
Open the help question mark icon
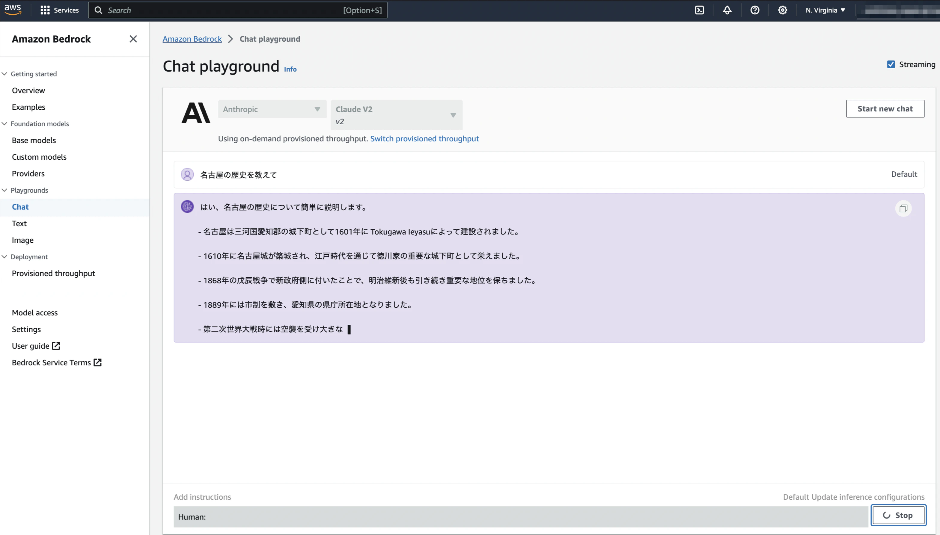tap(755, 10)
